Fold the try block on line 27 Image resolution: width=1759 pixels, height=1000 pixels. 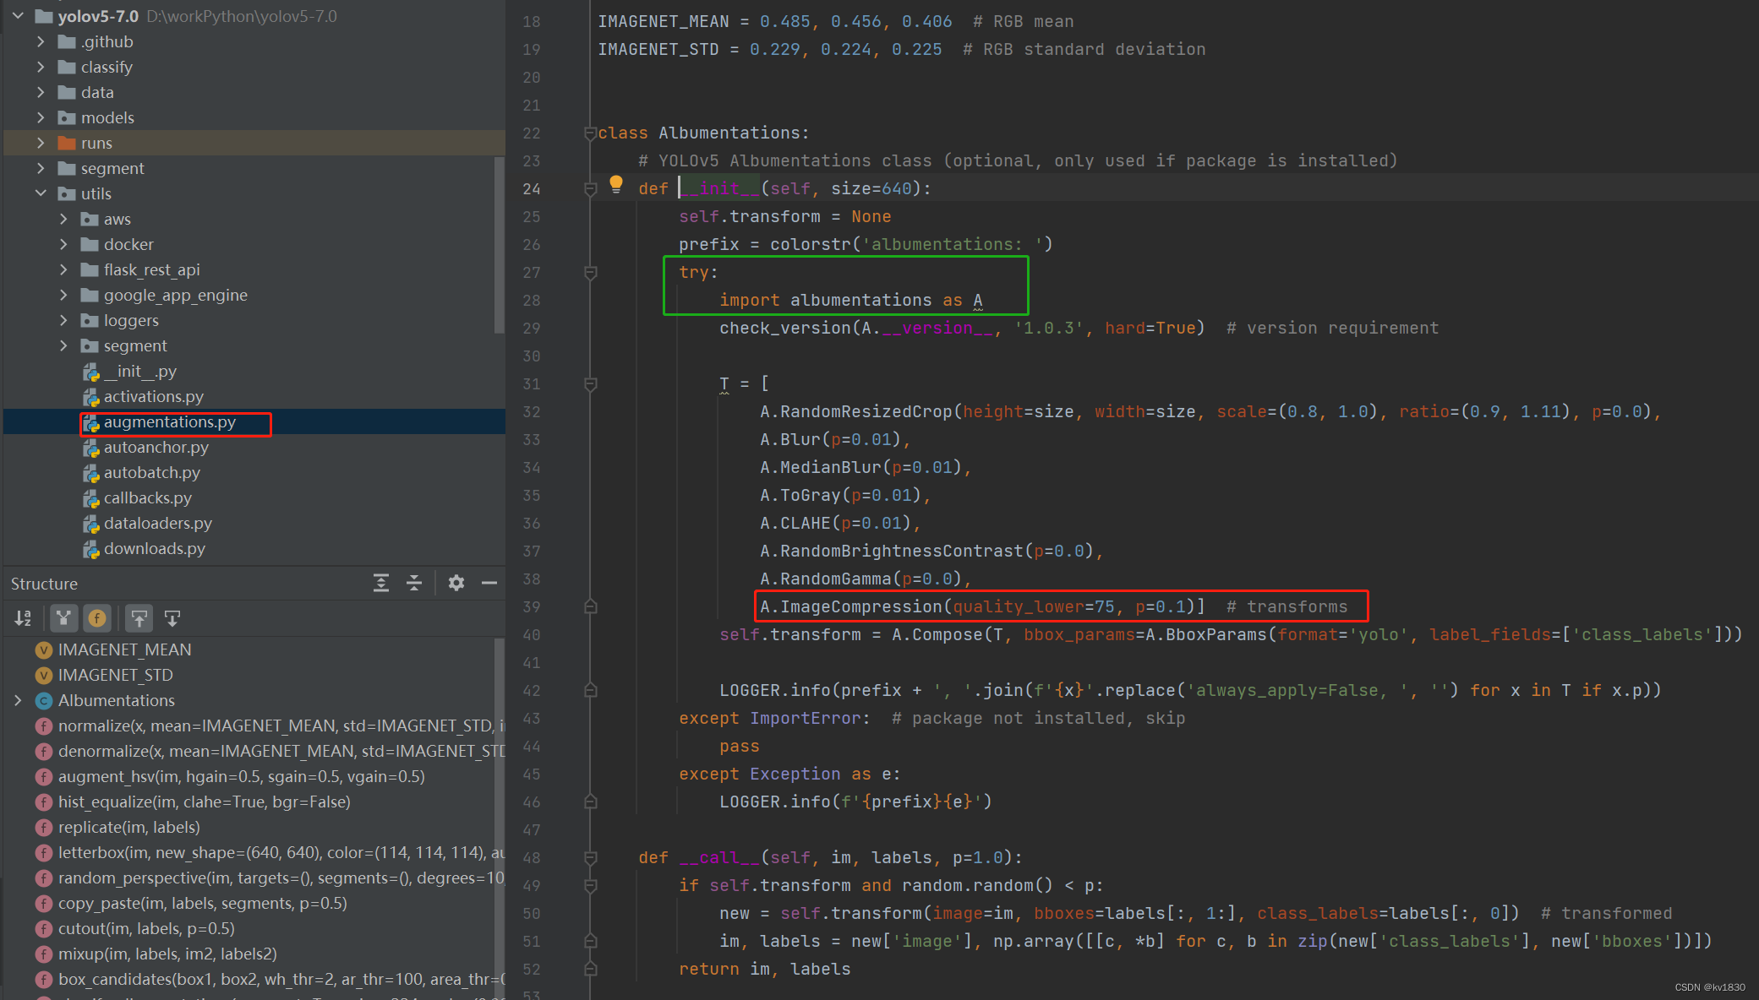(591, 273)
